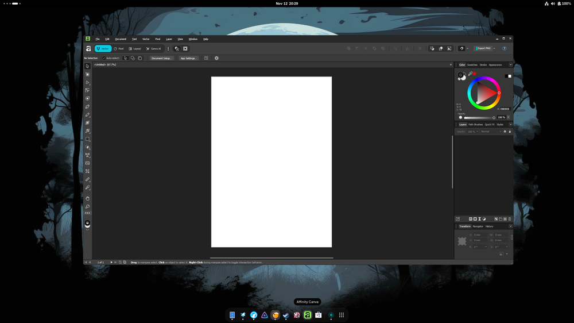The image size is (574, 323).
Task: Select the Rectangle shape tool
Action: coord(88,139)
